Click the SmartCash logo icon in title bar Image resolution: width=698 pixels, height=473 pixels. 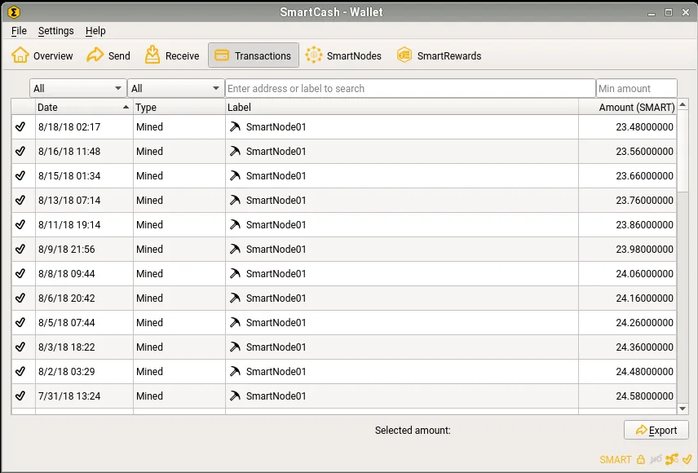click(x=14, y=12)
